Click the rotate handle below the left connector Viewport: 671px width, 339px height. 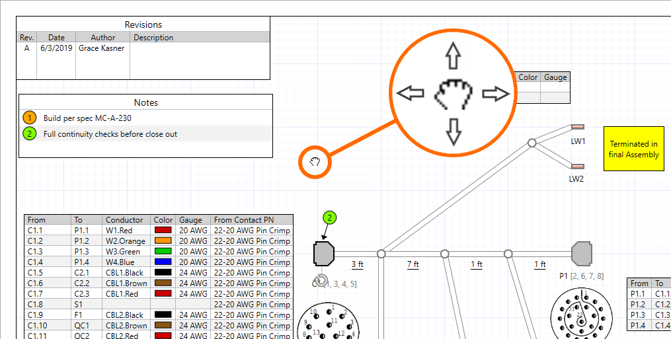pyautogui.click(x=322, y=280)
